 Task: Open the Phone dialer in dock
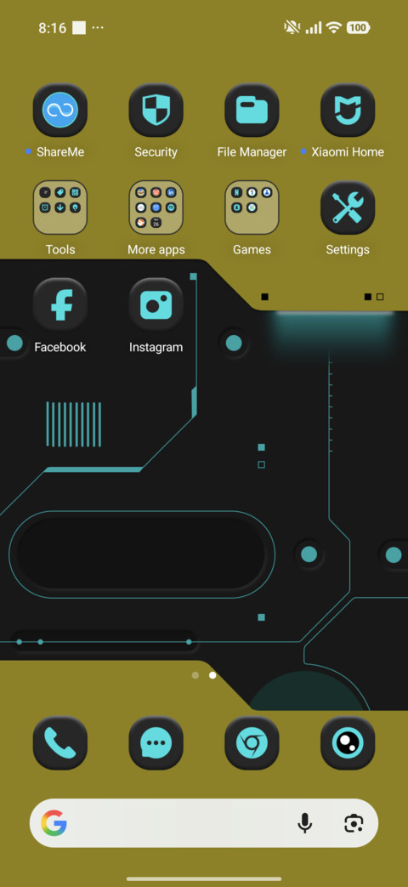[x=59, y=742]
